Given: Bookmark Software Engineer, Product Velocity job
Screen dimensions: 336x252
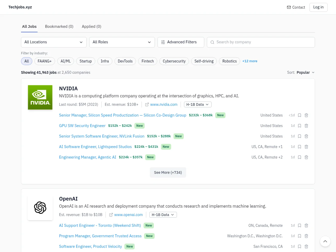Looking at the screenshot, I should tap(300, 246).
